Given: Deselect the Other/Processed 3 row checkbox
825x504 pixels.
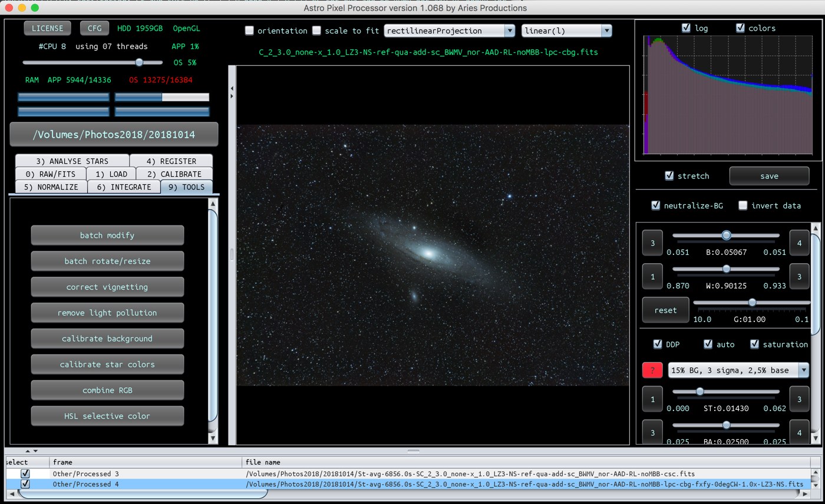Looking at the screenshot, I should [25, 473].
